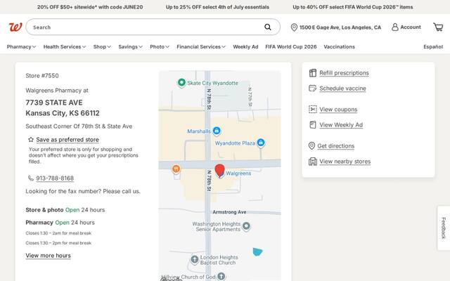
Task: Click Schedule vaccine link
Action: click(x=342, y=89)
